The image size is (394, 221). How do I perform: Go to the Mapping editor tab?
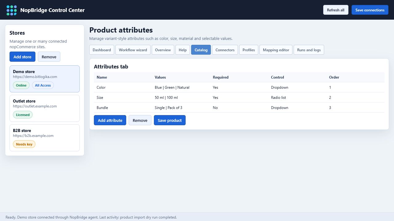[276, 50]
